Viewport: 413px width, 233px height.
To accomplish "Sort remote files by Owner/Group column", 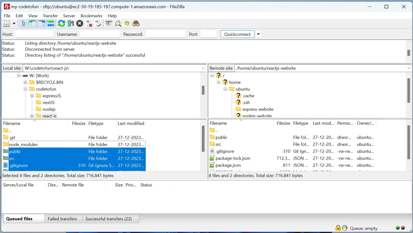I will tap(365, 123).
